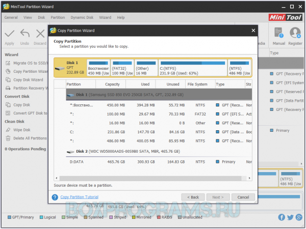Select the Disk 2 WDC header row
Image resolution: width=306 pixels, height=229 pixels.
[x=159, y=152]
